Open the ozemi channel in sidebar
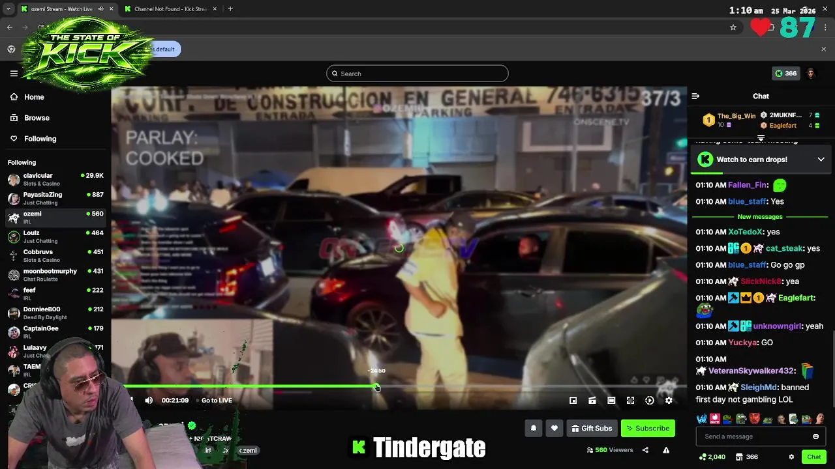 55,217
